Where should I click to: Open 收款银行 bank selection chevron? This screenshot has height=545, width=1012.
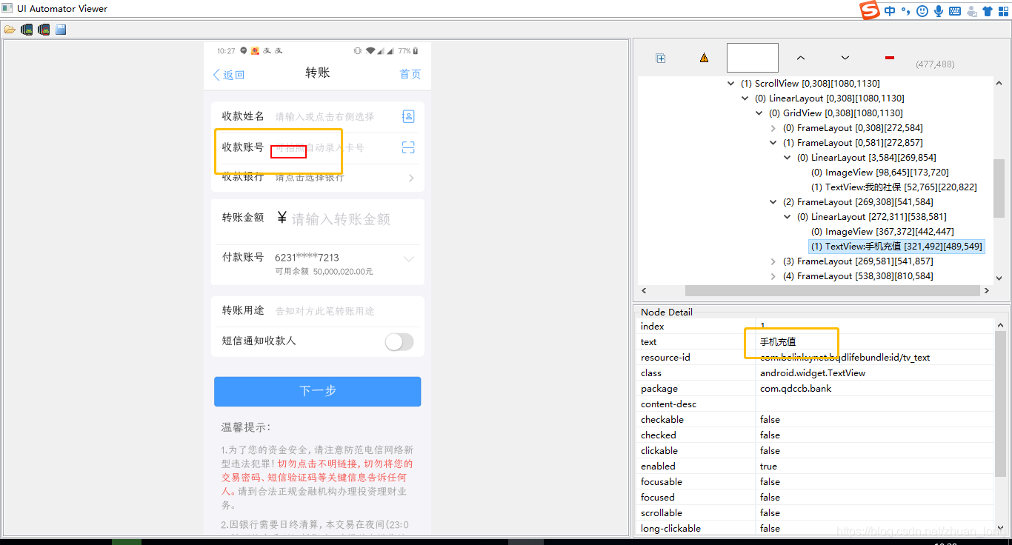[x=411, y=178]
